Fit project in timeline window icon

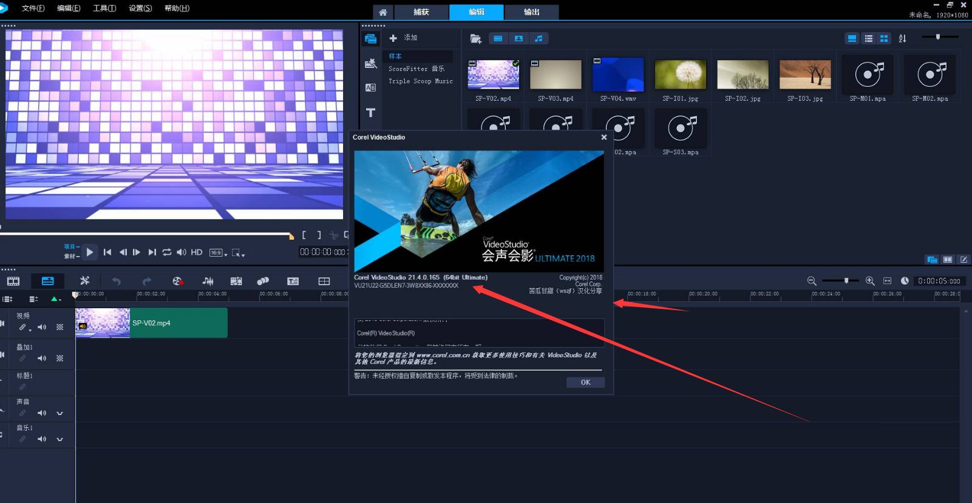tap(887, 281)
